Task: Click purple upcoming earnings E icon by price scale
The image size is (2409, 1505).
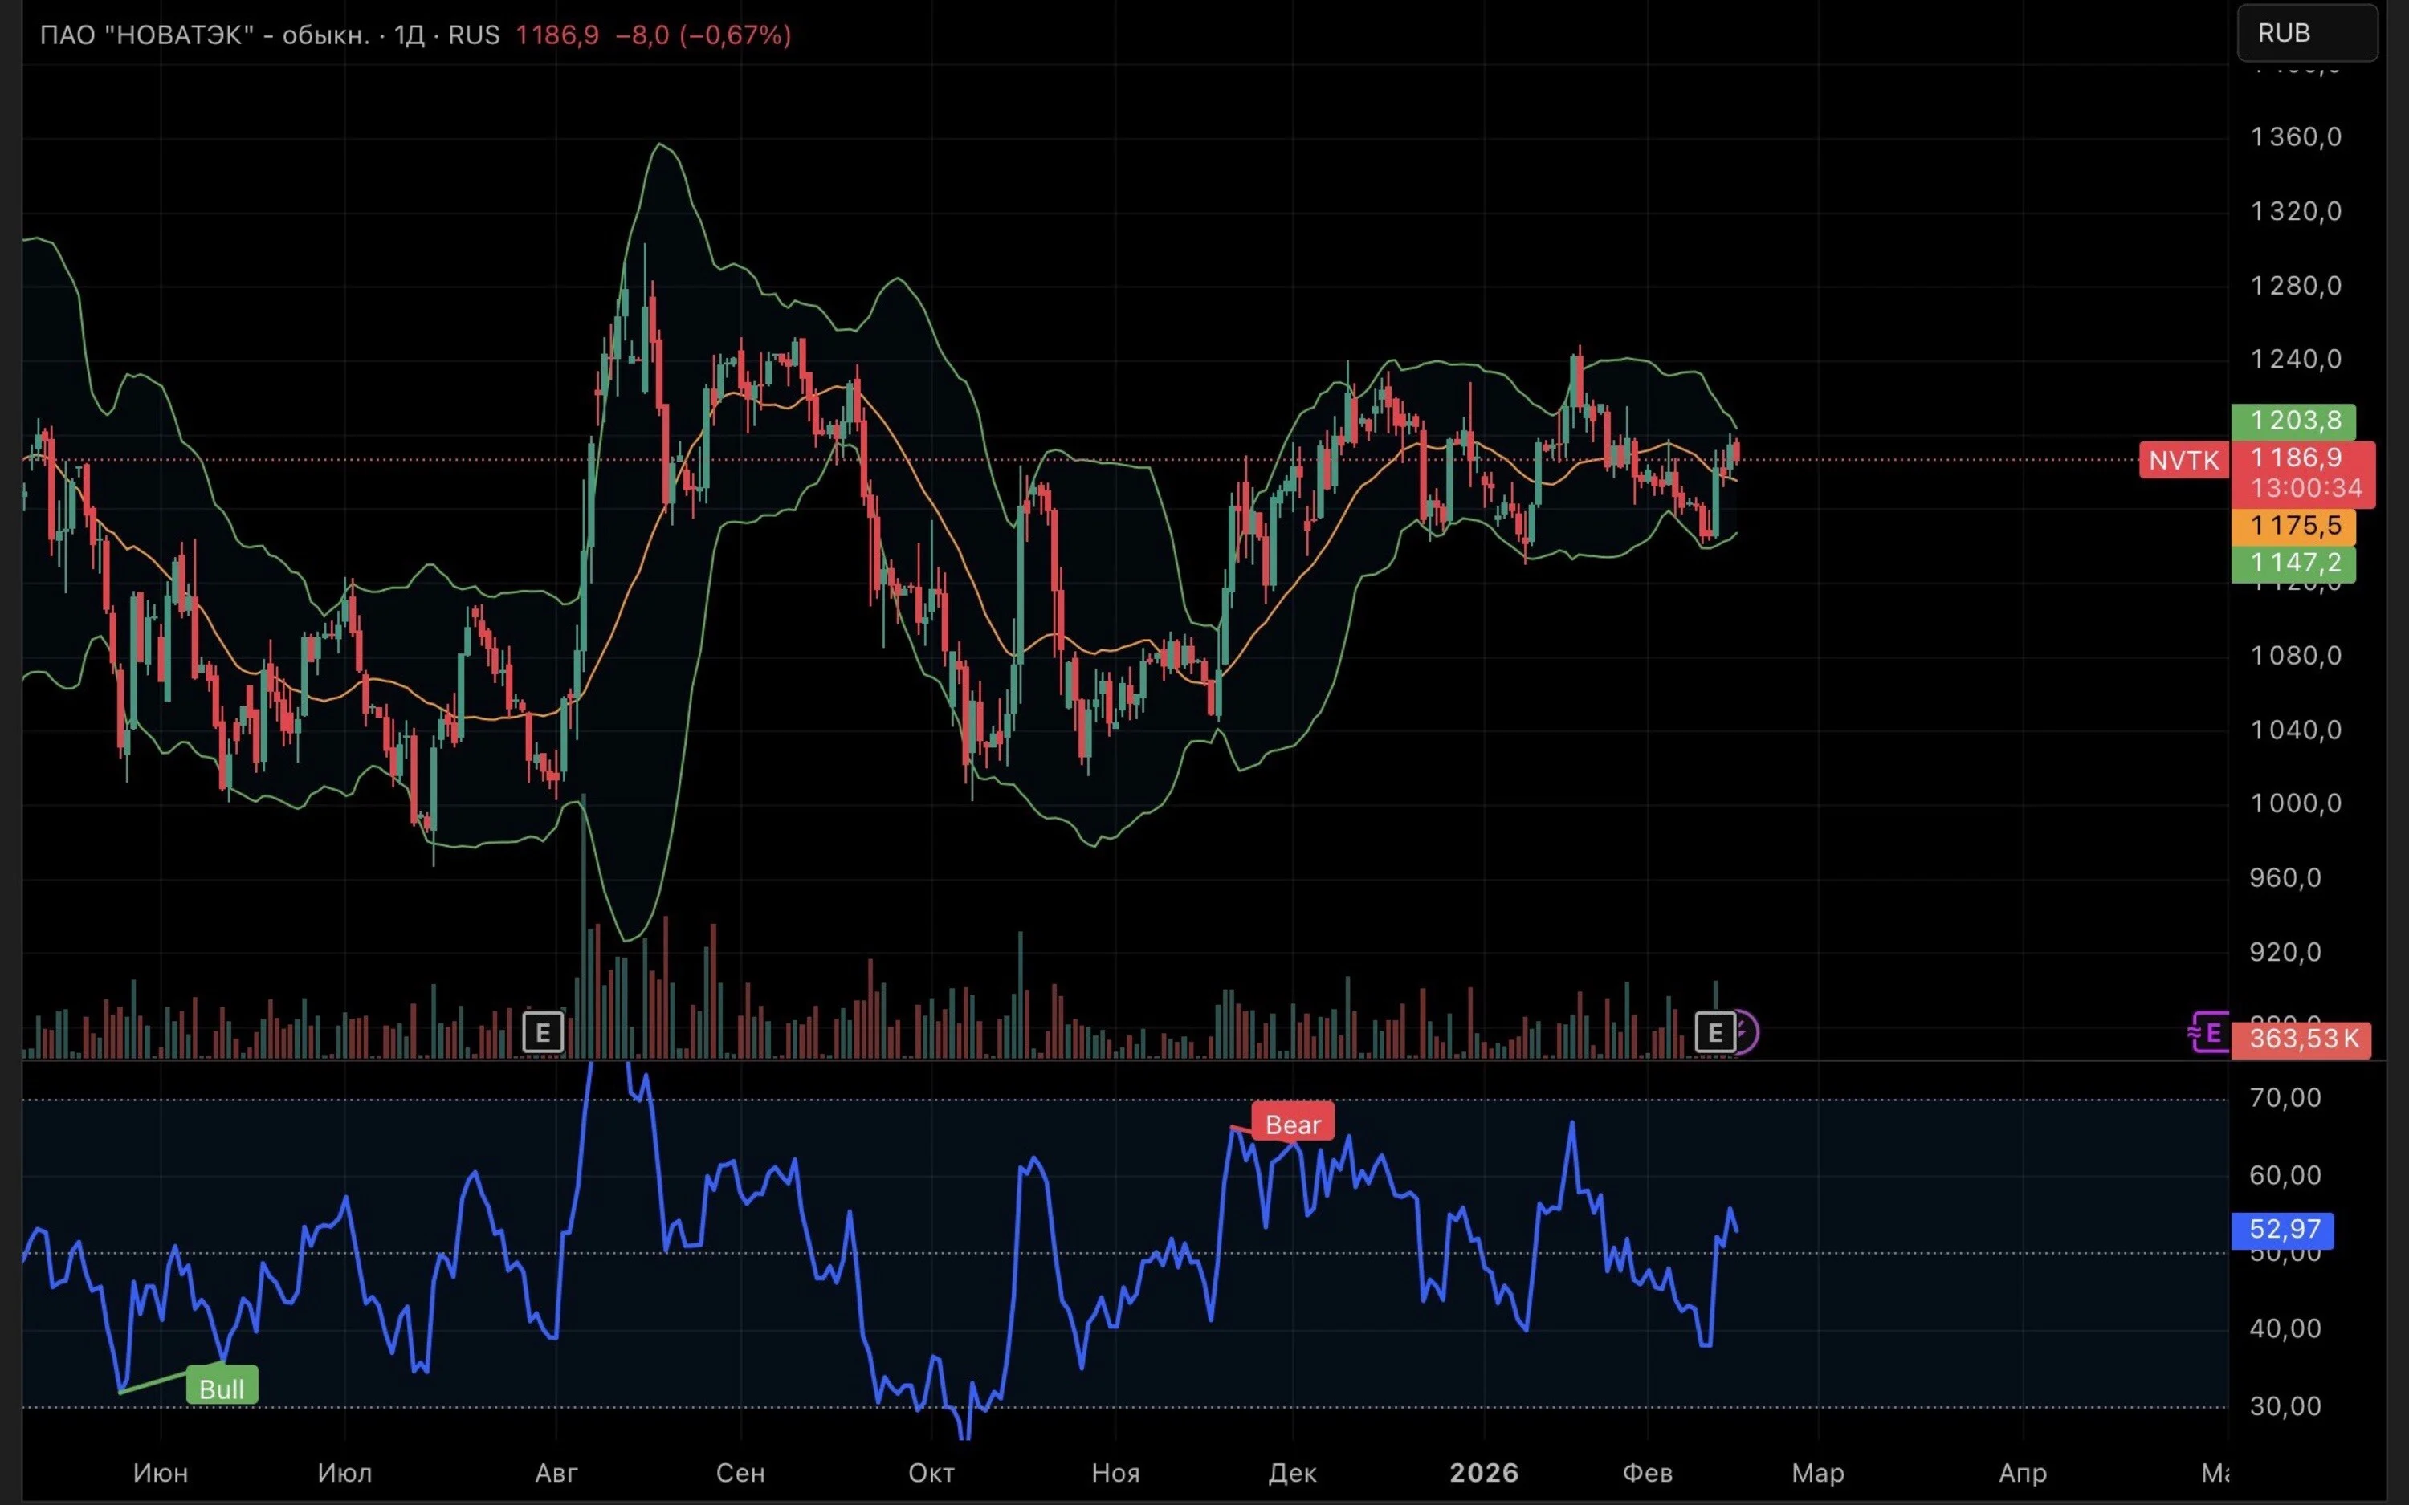Action: point(2210,1034)
